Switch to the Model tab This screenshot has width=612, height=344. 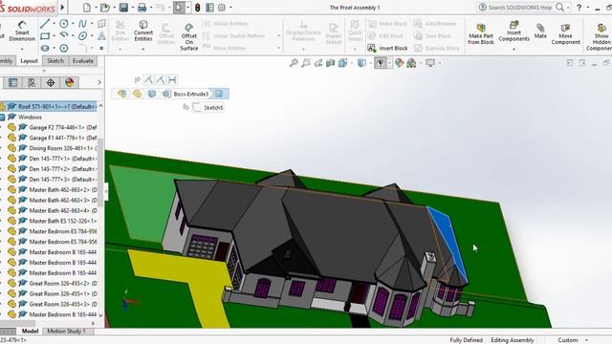point(30,332)
